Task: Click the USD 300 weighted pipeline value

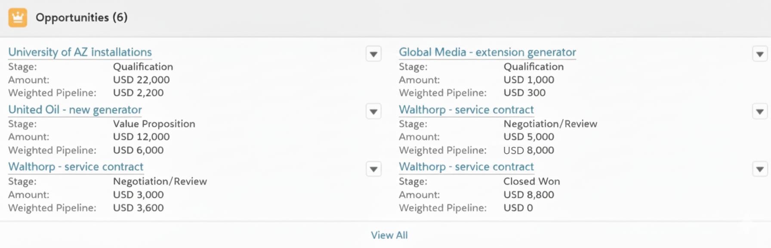Action: tap(524, 93)
